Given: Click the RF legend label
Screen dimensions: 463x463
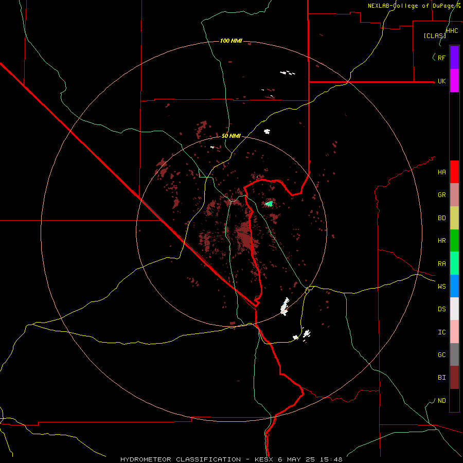Looking at the screenshot, I should click(441, 58).
